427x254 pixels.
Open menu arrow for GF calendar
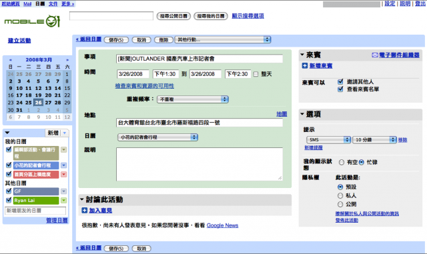(64, 191)
